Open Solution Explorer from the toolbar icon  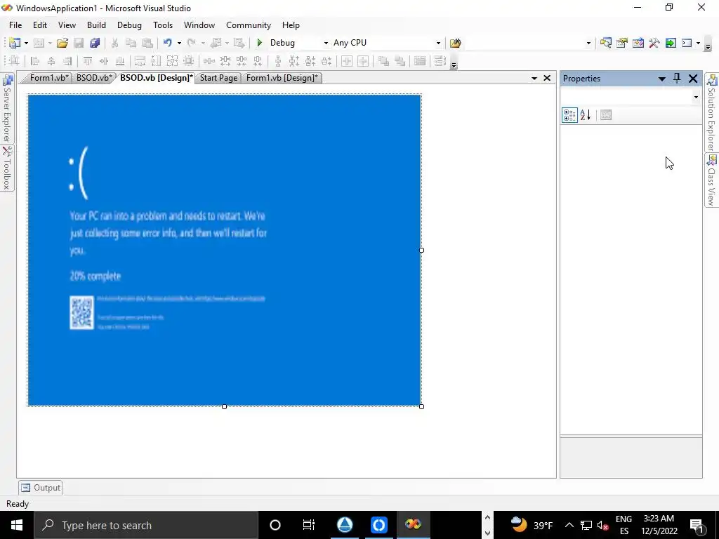[606, 43]
